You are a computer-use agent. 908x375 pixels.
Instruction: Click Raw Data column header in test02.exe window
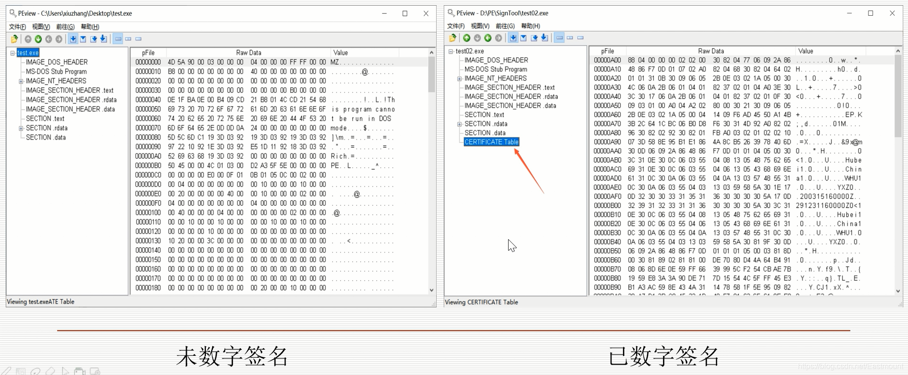point(711,51)
